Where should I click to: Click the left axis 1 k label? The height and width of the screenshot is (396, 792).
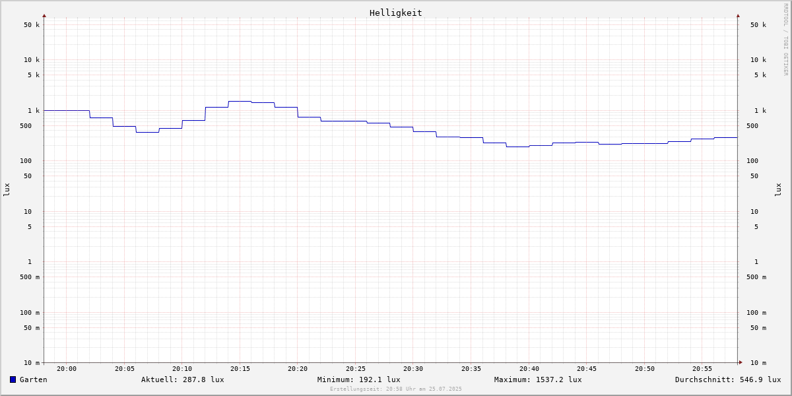(34, 111)
